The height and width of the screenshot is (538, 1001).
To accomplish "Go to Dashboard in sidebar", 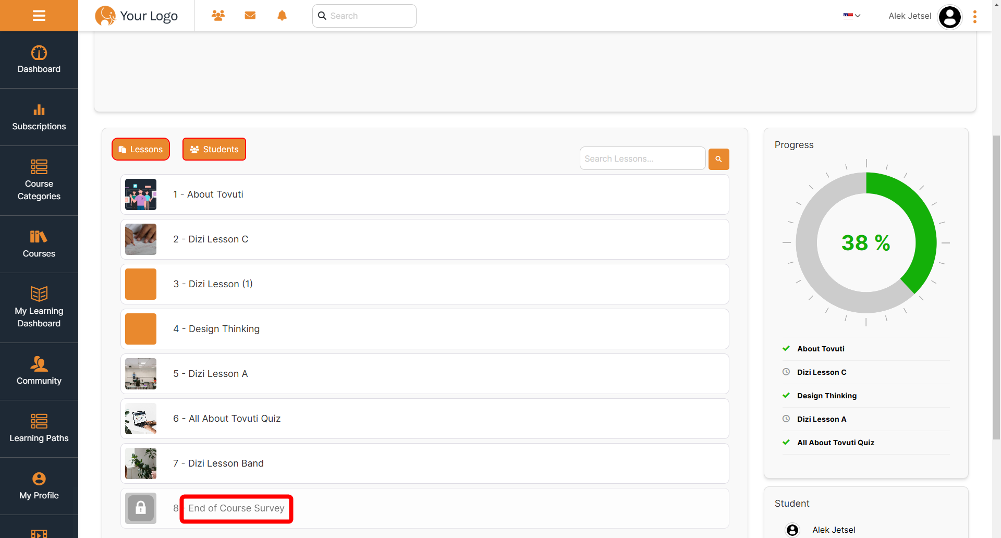I will (39, 60).
